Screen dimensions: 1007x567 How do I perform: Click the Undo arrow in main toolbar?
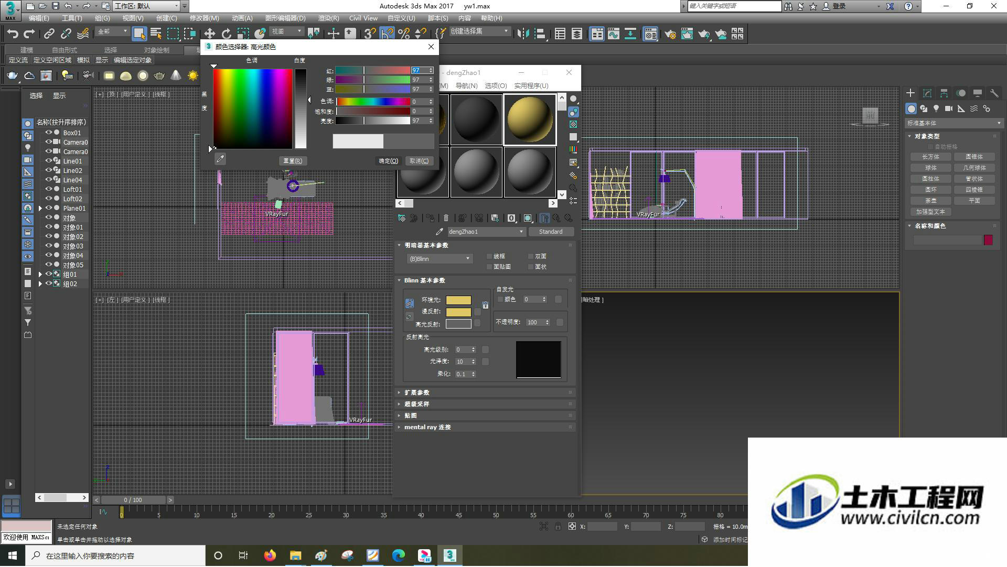pos(13,34)
